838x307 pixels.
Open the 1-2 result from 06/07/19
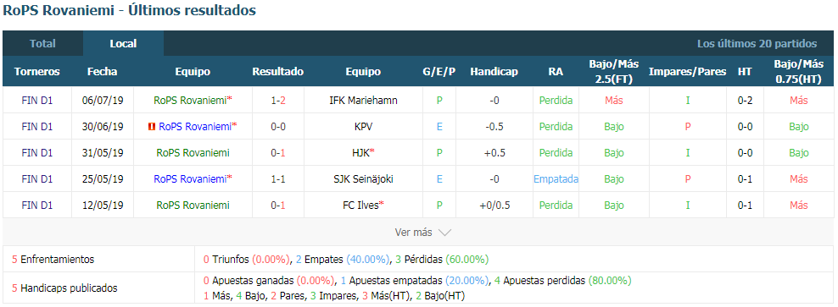pos(278,100)
